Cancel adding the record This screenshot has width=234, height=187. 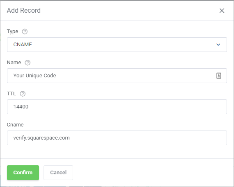pyautogui.click(x=58, y=173)
